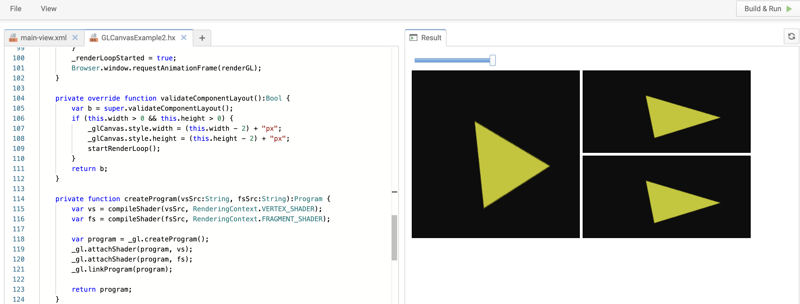Click the code editor vertical scrollbar thumb
This screenshot has width=800, height=304.
[x=394, y=237]
